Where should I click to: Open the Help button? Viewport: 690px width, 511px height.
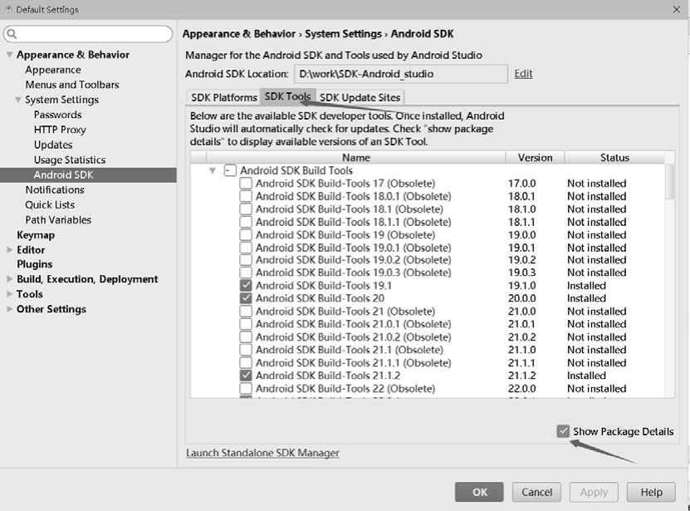(x=651, y=492)
